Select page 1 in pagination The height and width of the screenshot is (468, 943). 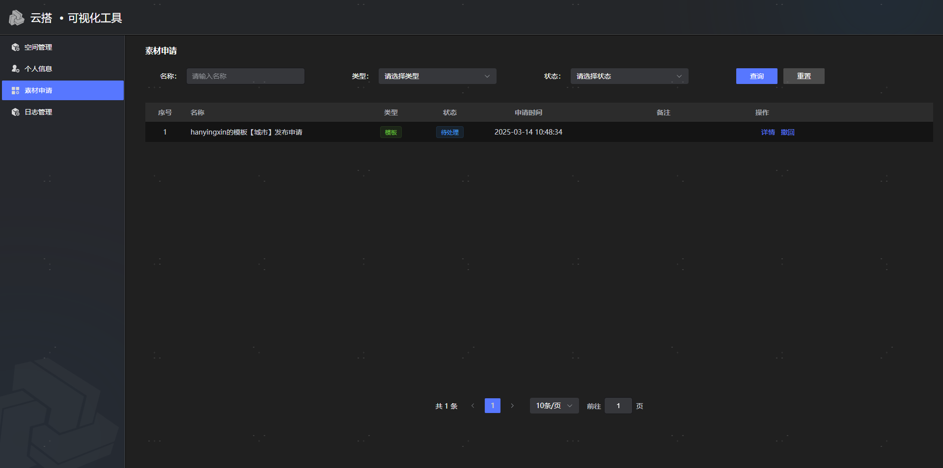tap(492, 406)
